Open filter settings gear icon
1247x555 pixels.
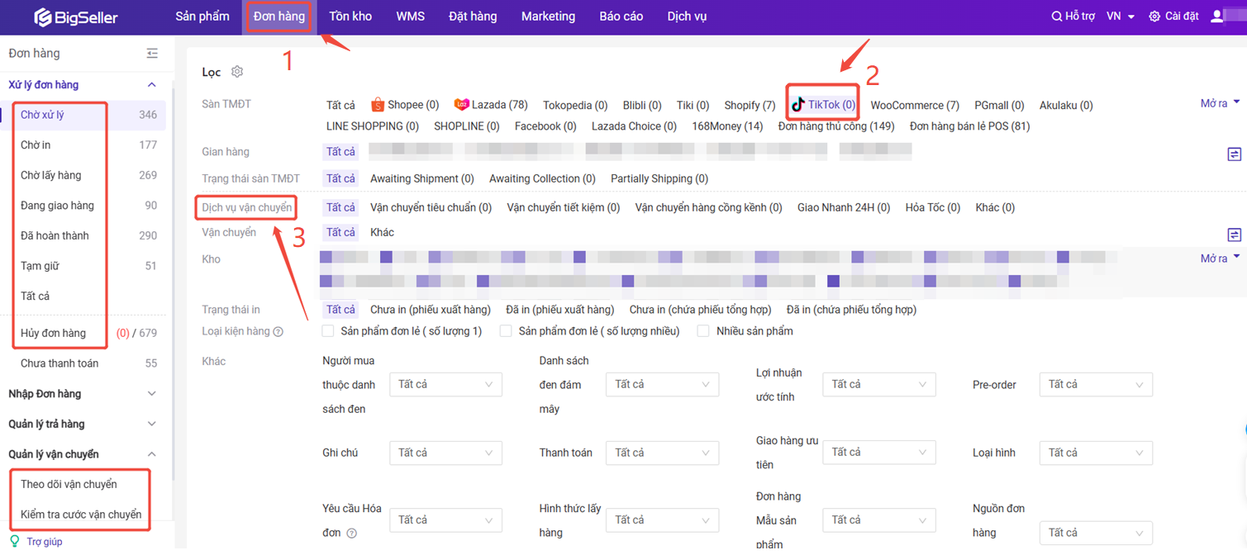(x=237, y=72)
